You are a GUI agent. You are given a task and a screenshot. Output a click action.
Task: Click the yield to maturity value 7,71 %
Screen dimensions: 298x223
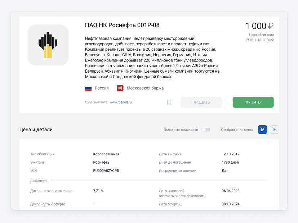(98, 191)
